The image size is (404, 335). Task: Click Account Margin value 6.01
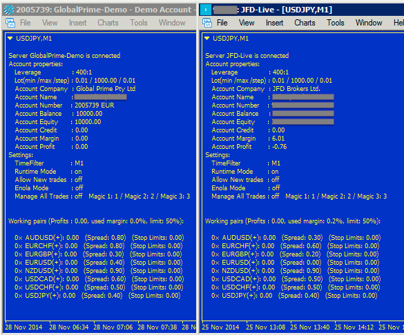click(x=278, y=139)
